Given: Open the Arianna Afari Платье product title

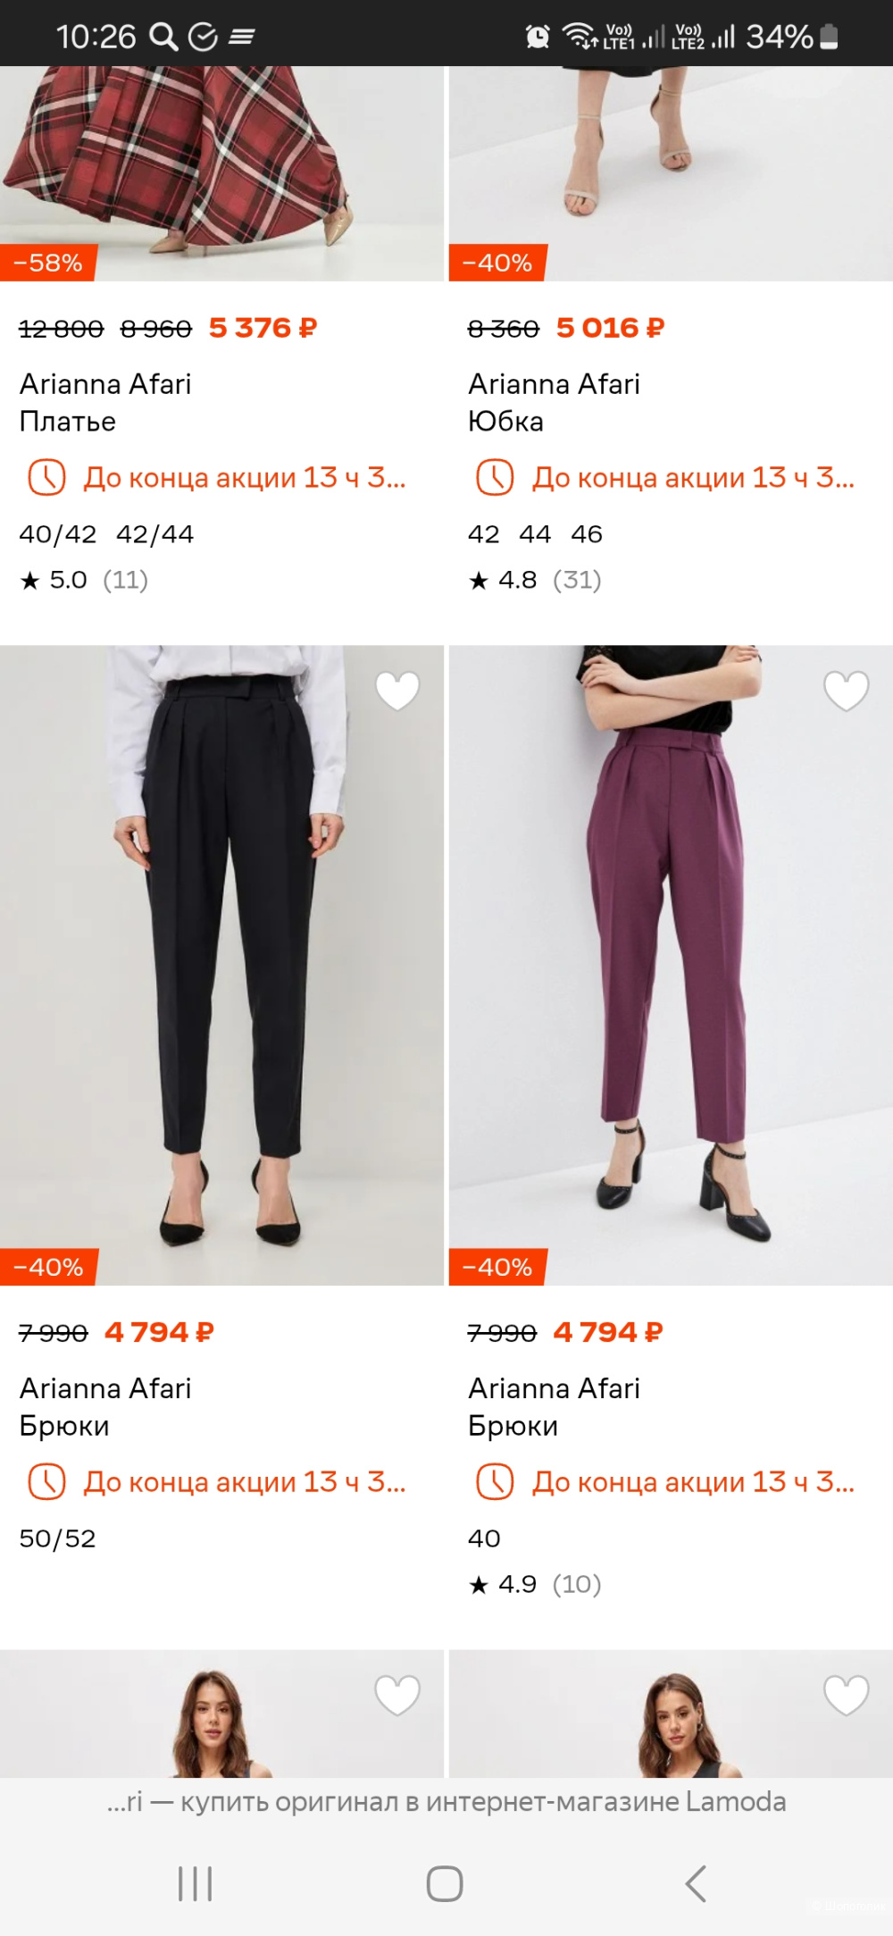Looking at the screenshot, I should click(x=105, y=402).
